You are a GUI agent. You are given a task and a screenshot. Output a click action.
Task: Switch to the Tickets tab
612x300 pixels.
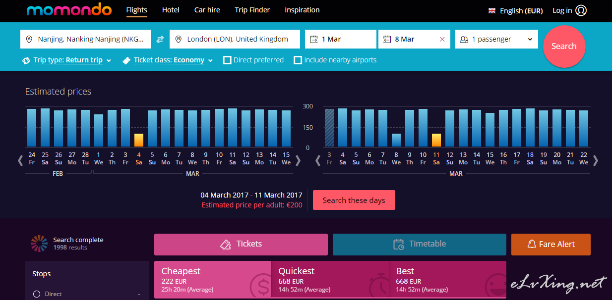[x=241, y=244]
